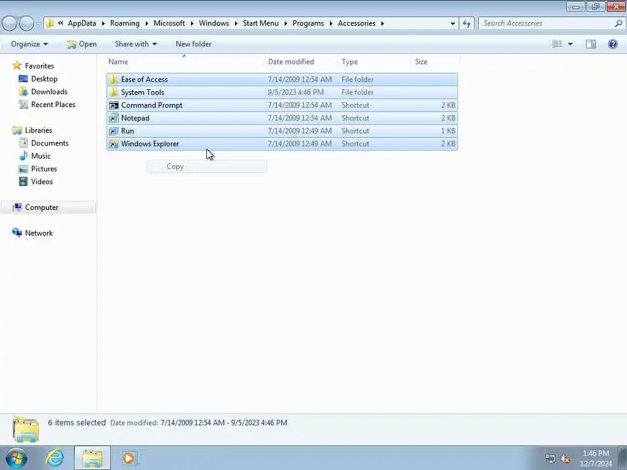
Task: Navigate to Windows in the breadcrumb
Action: tap(214, 23)
